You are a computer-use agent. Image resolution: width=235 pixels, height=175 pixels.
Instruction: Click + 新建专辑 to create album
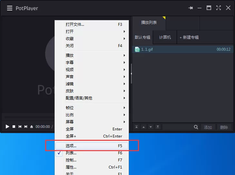tap(189, 37)
